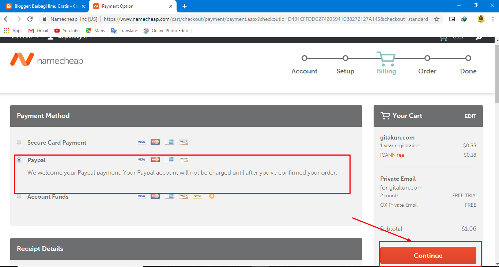Click the Mastercard icon in the Paypal row
This screenshot has height=267, width=499.
click(x=155, y=160)
